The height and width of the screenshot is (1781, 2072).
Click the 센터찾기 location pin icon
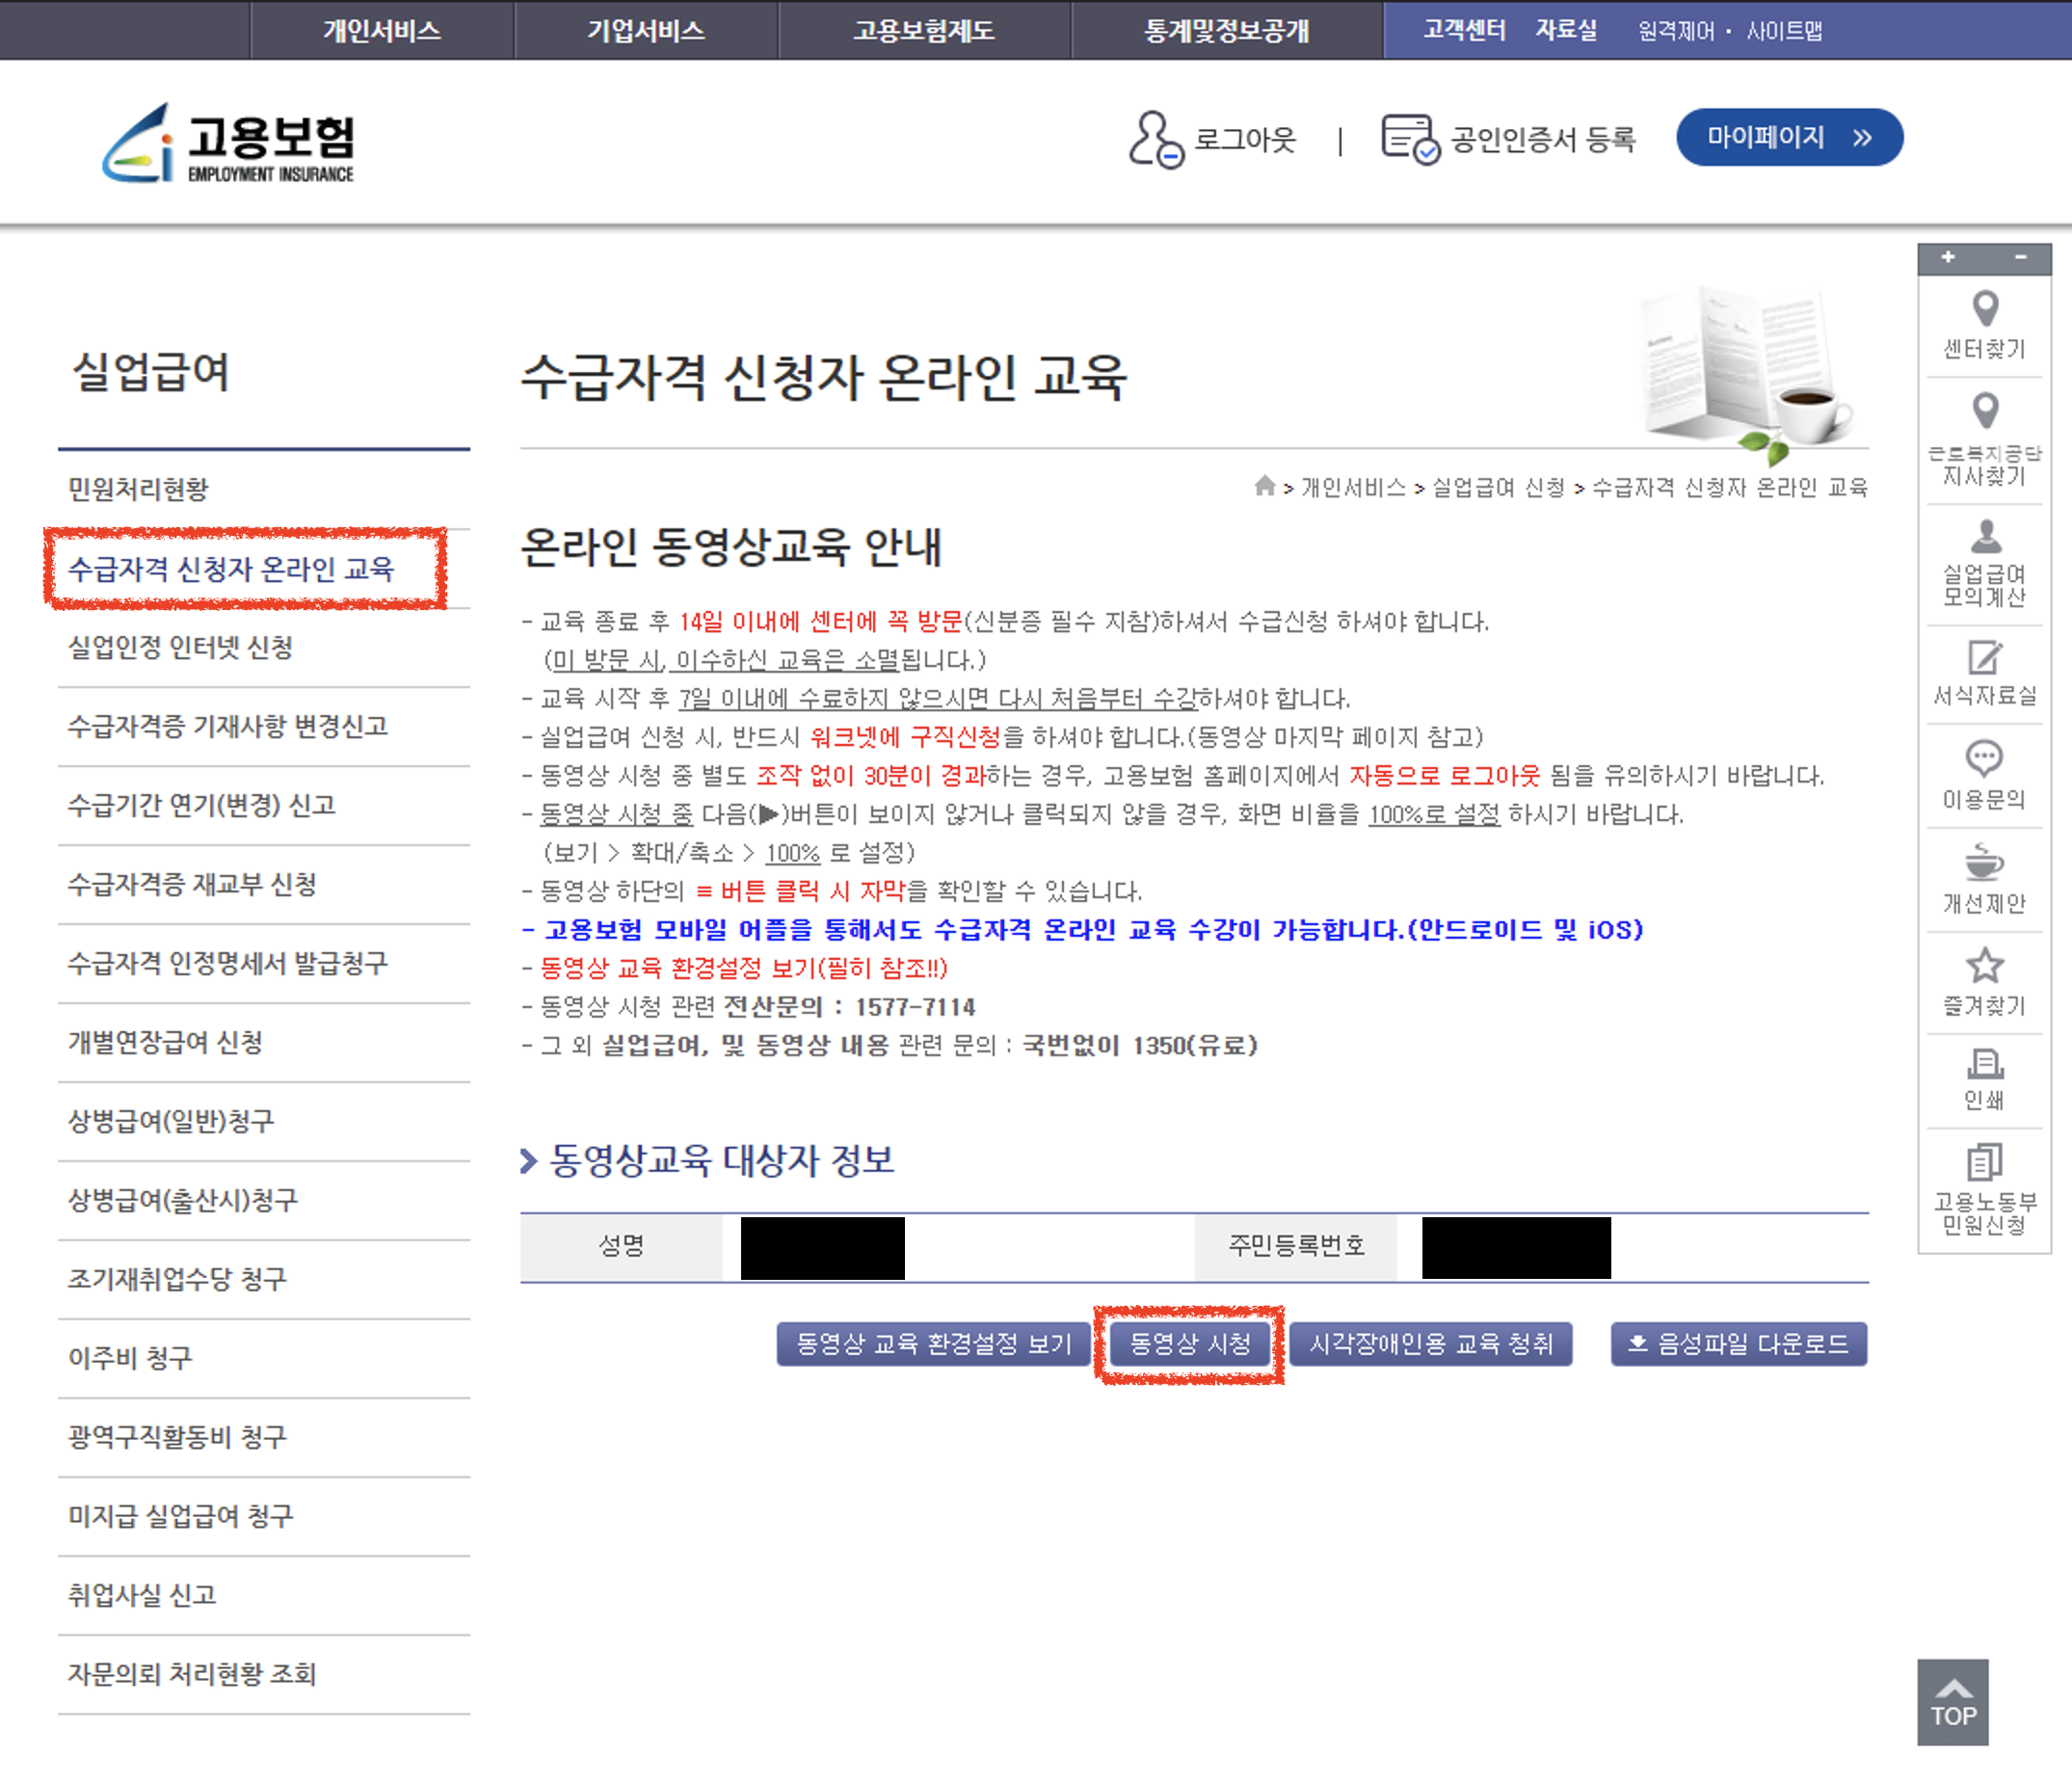(x=1984, y=309)
